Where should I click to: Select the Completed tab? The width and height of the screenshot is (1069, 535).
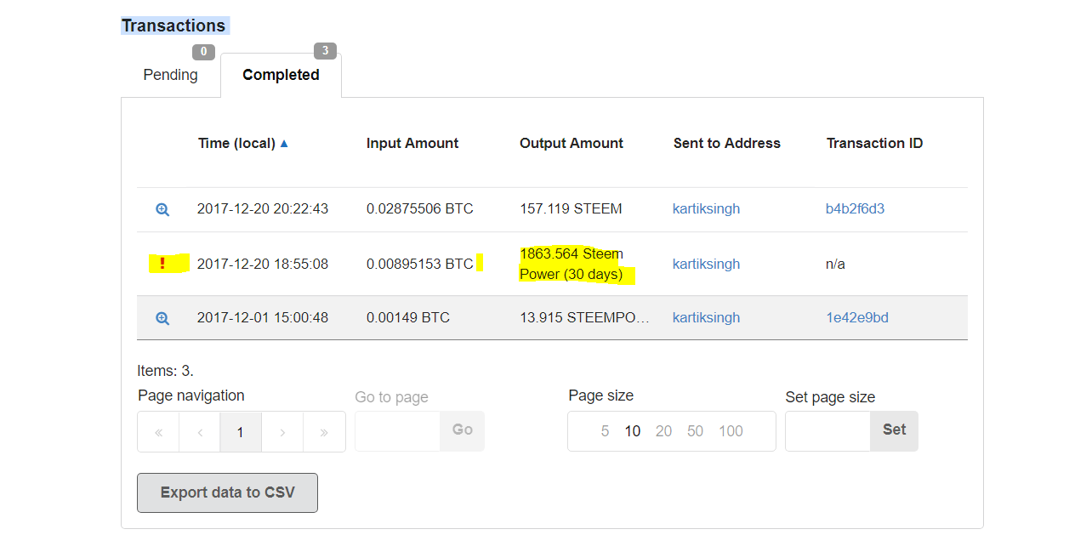(281, 75)
